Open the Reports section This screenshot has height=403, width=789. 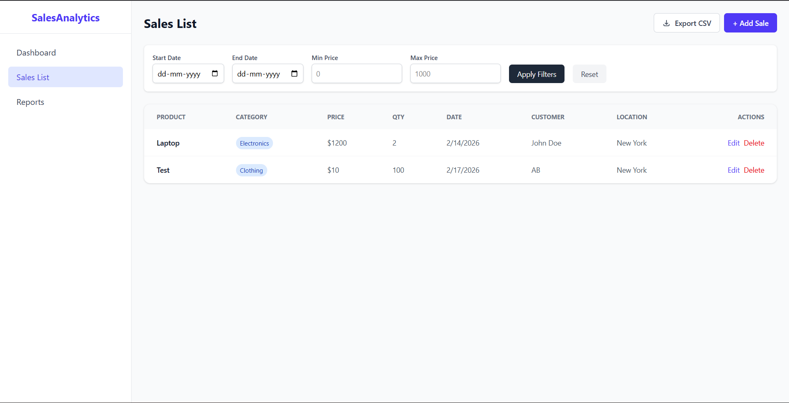click(x=30, y=102)
